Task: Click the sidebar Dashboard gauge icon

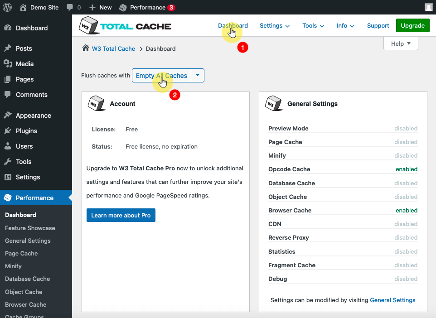Action: pos(8,28)
